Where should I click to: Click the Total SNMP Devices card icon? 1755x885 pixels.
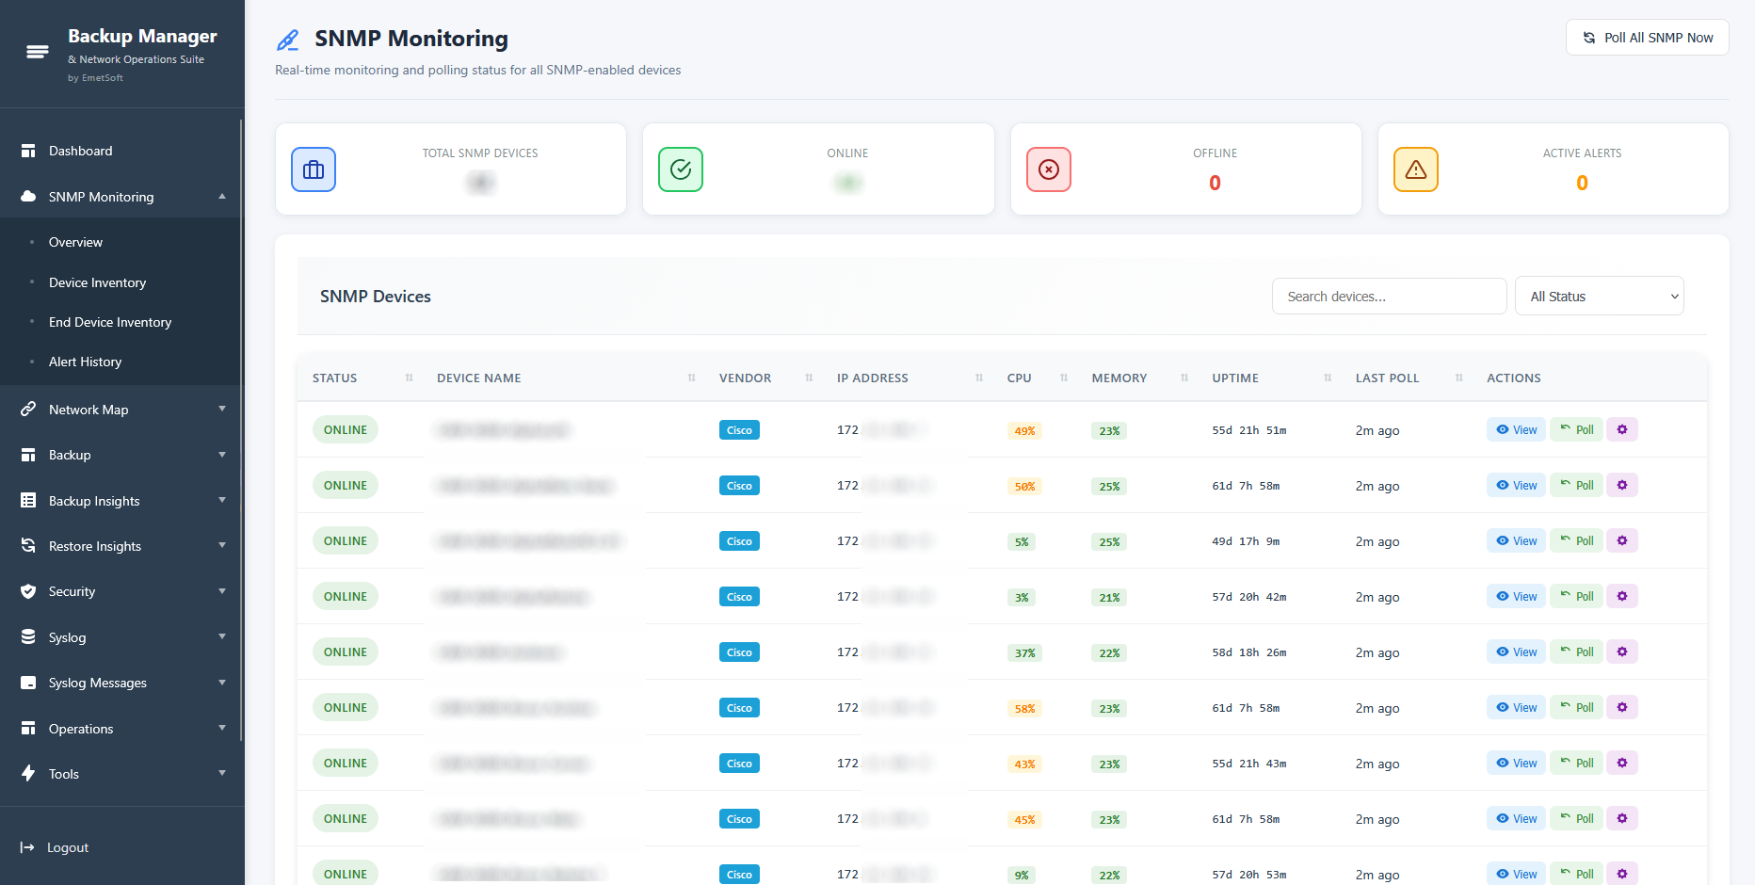pos(314,169)
